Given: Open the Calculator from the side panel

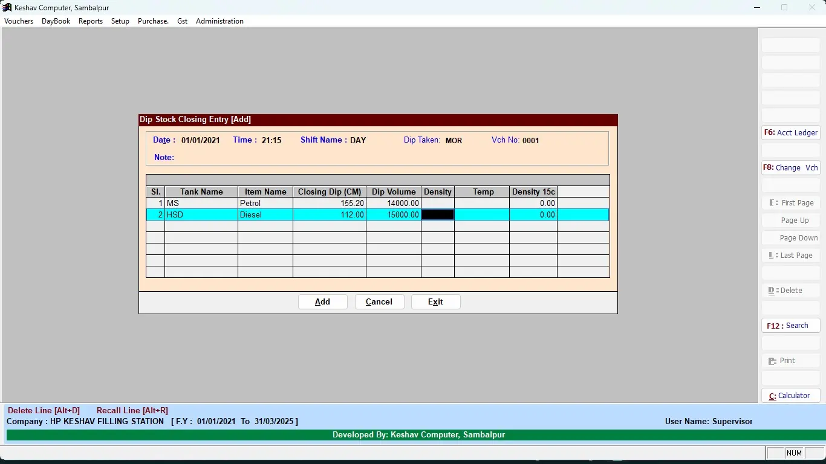Looking at the screenshot, I should click(791, 395).
